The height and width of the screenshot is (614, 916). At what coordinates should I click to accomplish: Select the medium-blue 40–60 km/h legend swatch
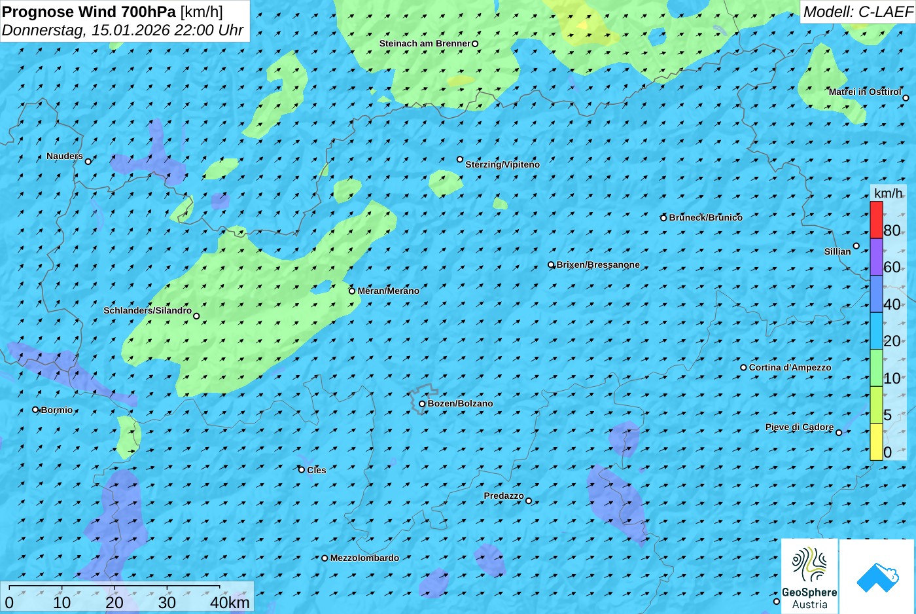tap(876, 294)
